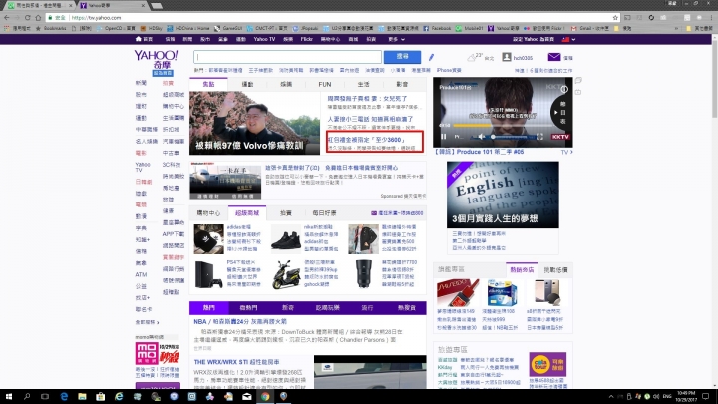Open Yahoo TV link in top navigation
The width and height of the screenshot is (718, 404).
point(264,39)
